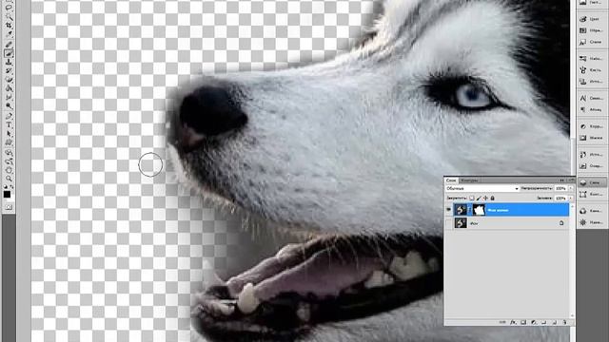This screenshot has width=609, height=342.
Task: Select the Lasso tool
Action: [9, 7]
